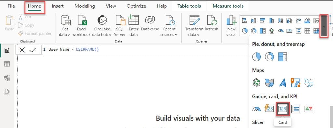Select matrix visual in ribbon gallery

point(316,31)
